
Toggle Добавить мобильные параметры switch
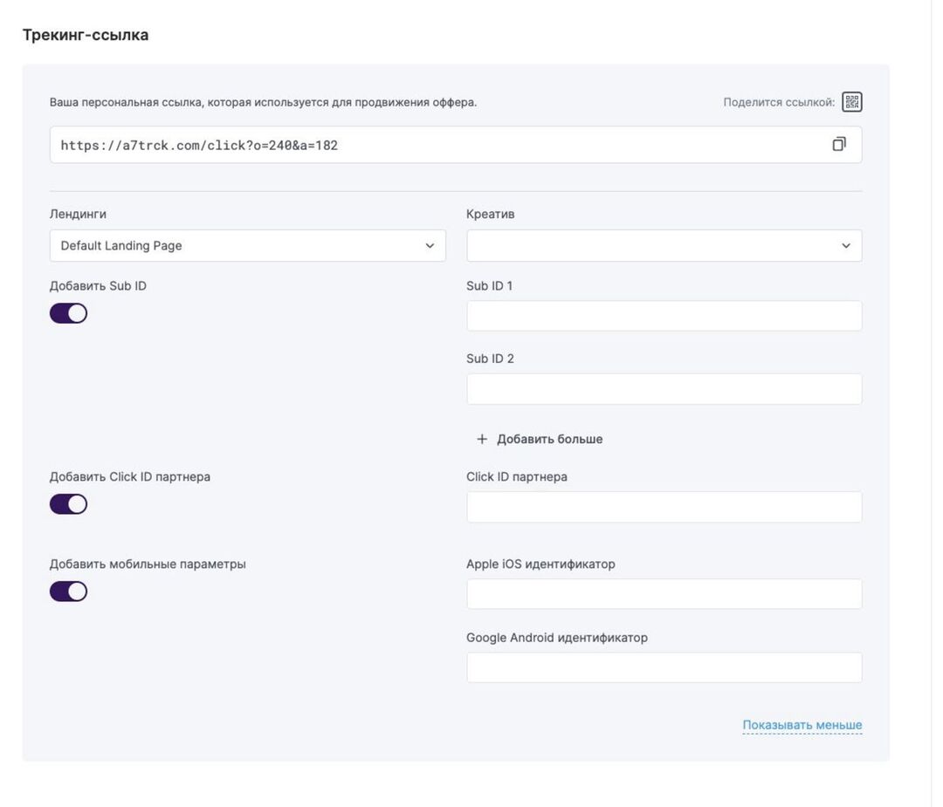69,592
